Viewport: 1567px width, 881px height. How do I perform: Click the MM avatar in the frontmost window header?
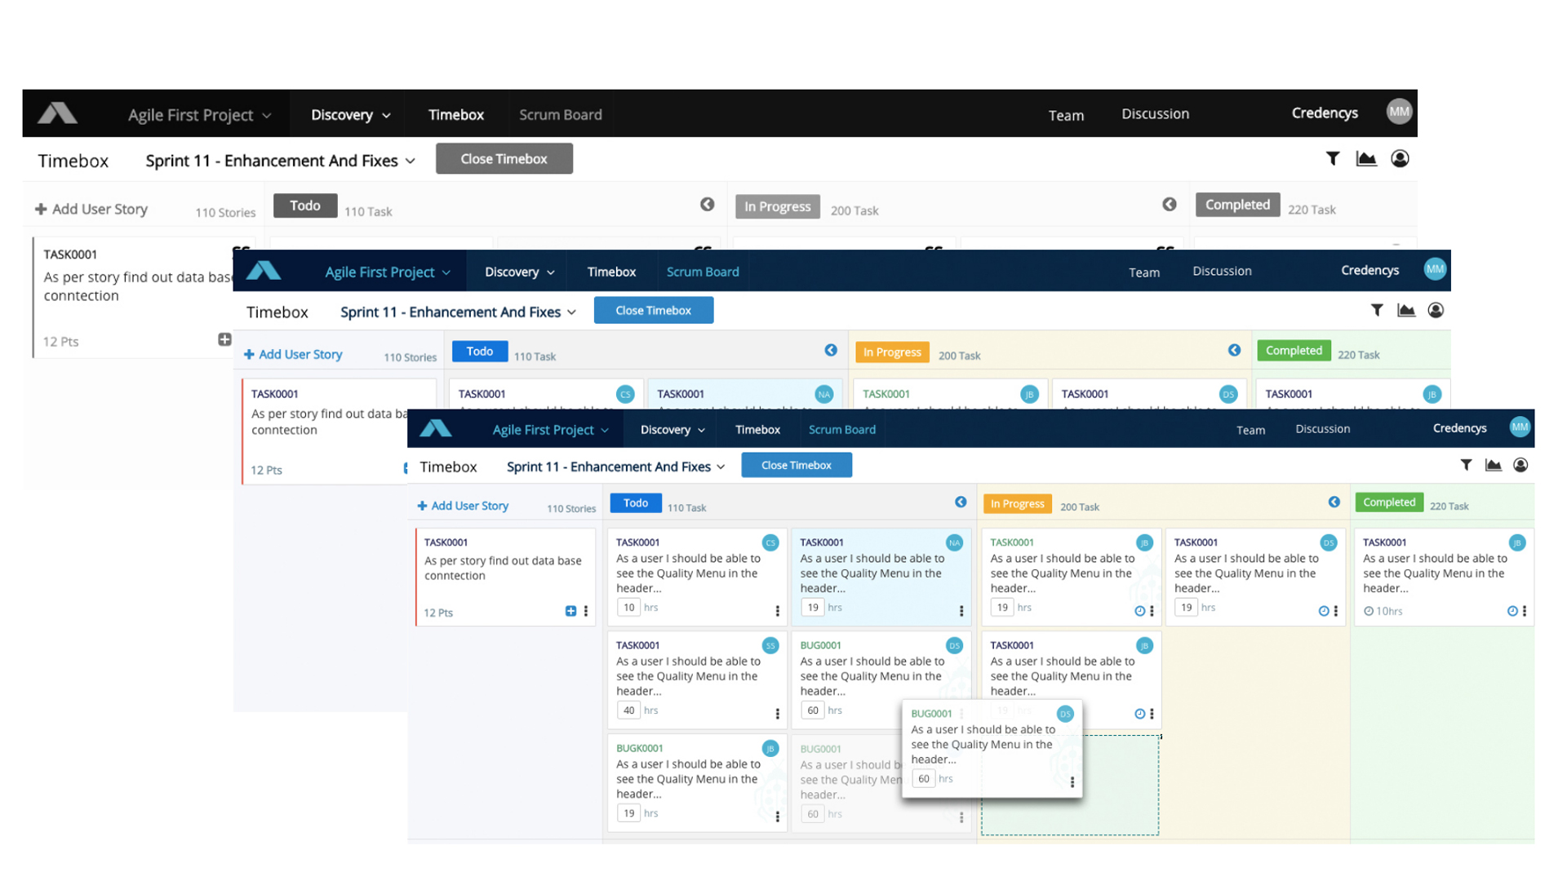click(1519, 427)
